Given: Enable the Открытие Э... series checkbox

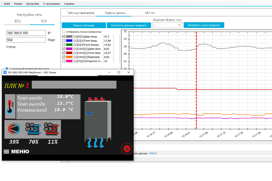Looking at the screenshot, I should [64, 61].
